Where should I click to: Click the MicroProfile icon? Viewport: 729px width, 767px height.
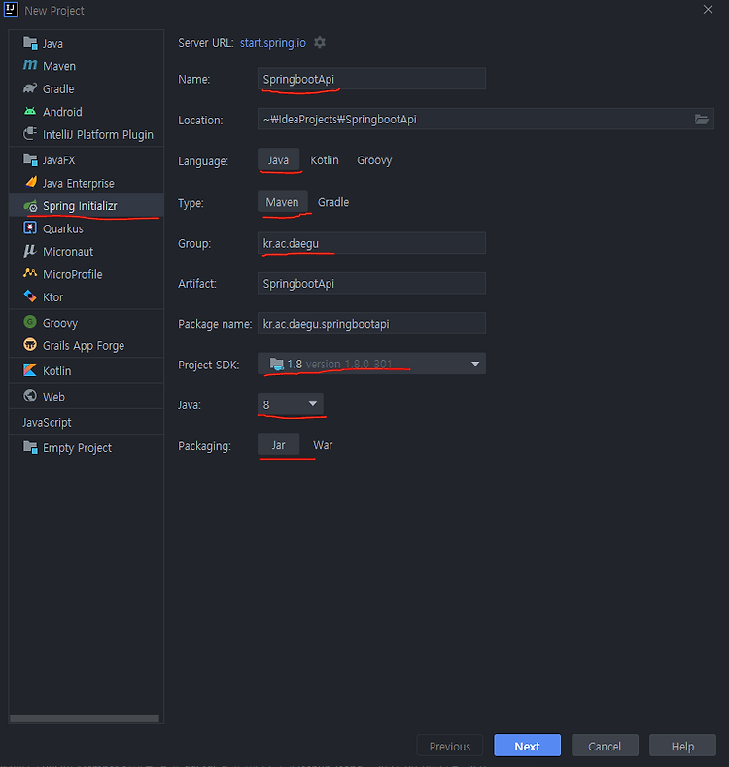[30, 273]
